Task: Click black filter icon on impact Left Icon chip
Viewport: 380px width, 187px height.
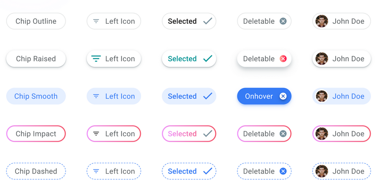Action: [x=96, y=134]
